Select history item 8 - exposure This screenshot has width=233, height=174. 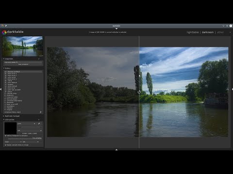coord(23,95)
